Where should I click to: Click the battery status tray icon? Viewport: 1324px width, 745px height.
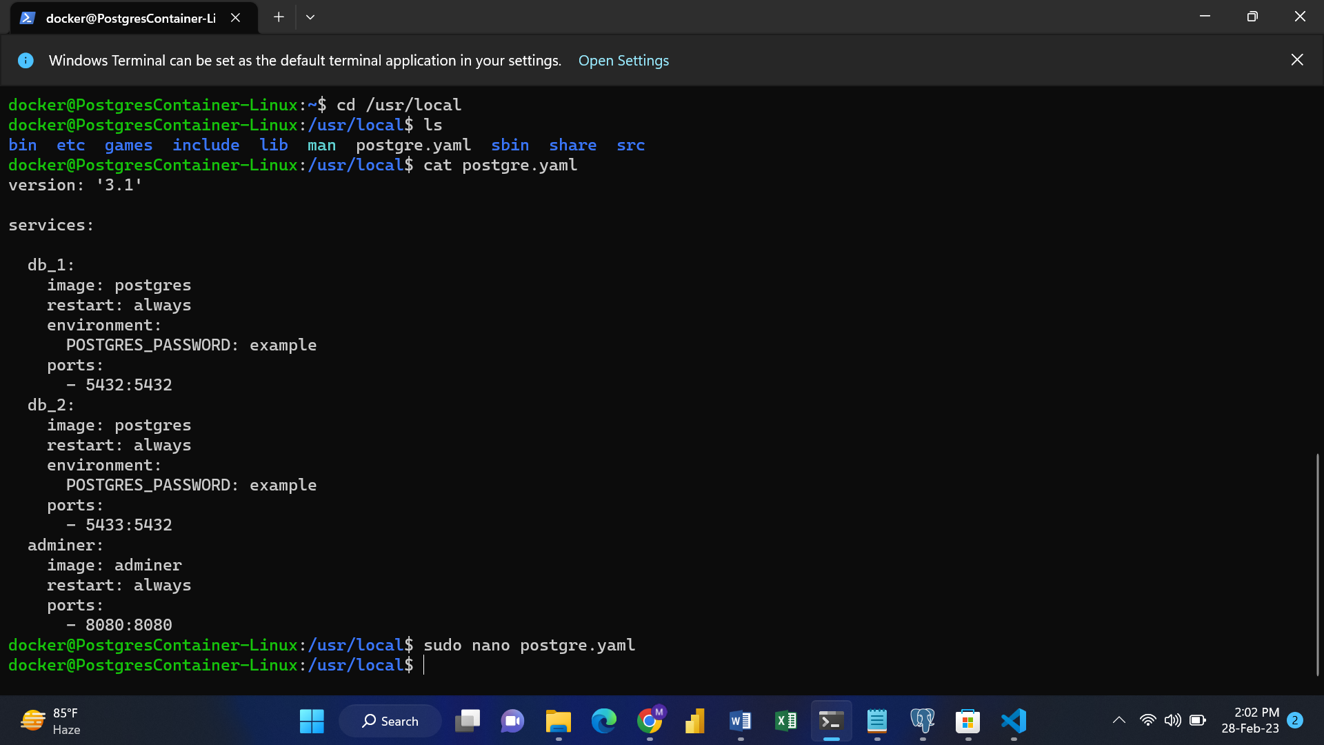coord(1198,720)
